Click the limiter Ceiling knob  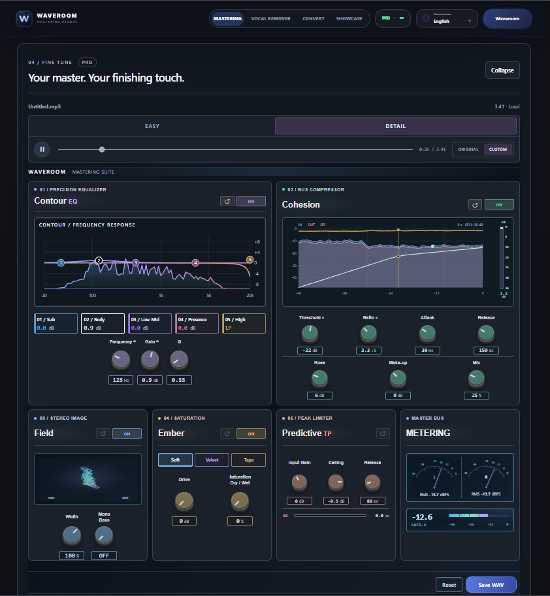click(x=336, y=482)
